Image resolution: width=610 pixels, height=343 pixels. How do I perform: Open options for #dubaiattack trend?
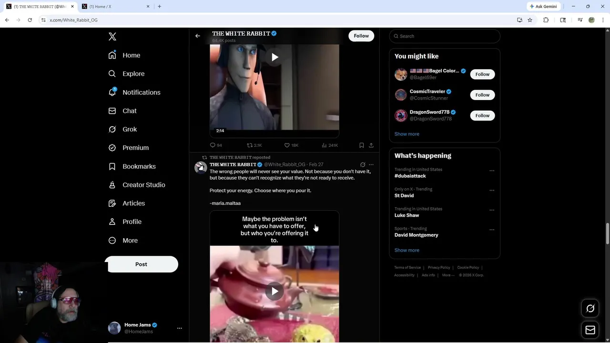(x=492, y=171)
